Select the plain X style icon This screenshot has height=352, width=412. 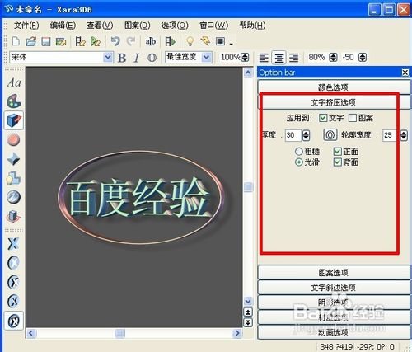13,243
